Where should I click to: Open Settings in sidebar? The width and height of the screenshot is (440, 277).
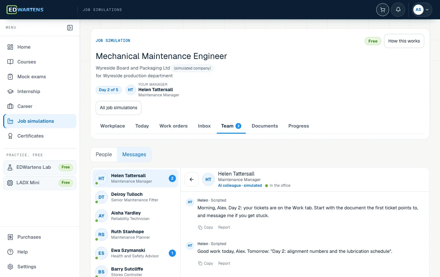pyautogui.click(x=40, y=267)
